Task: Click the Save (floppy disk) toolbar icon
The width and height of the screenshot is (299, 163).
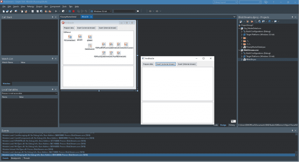Action: pos(33,11)
